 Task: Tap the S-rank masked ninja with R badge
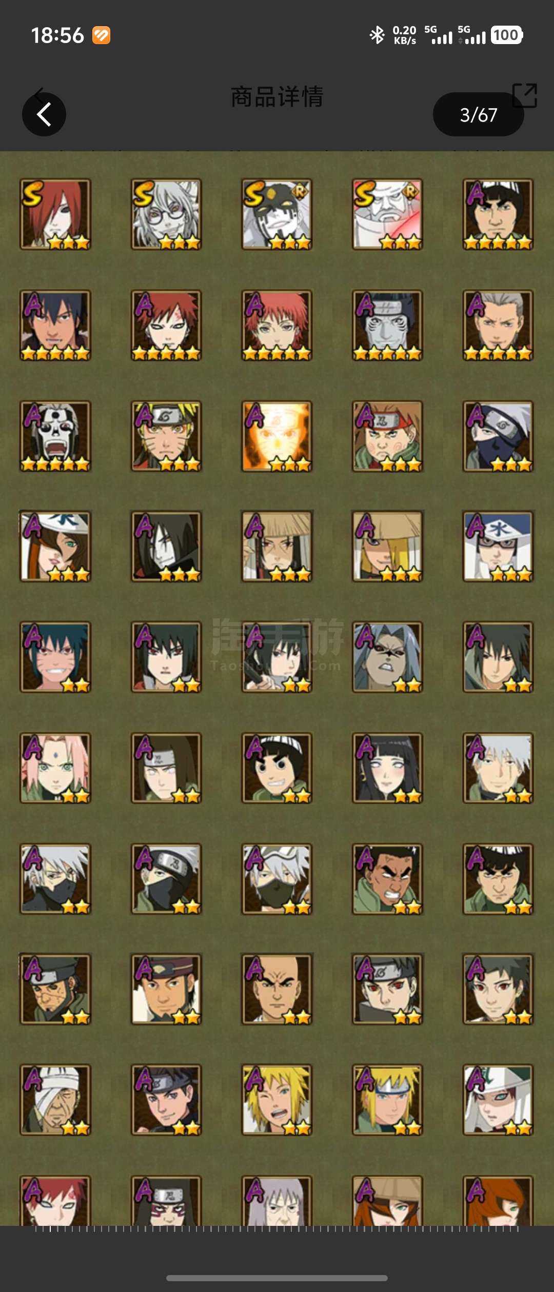[277, 214]
